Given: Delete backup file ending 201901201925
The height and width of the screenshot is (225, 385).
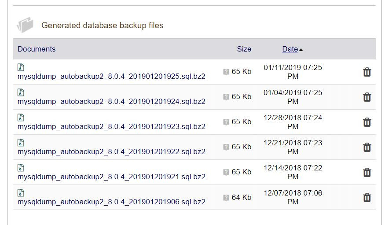Looking at the screenshot, I should [x=367, y=72].
